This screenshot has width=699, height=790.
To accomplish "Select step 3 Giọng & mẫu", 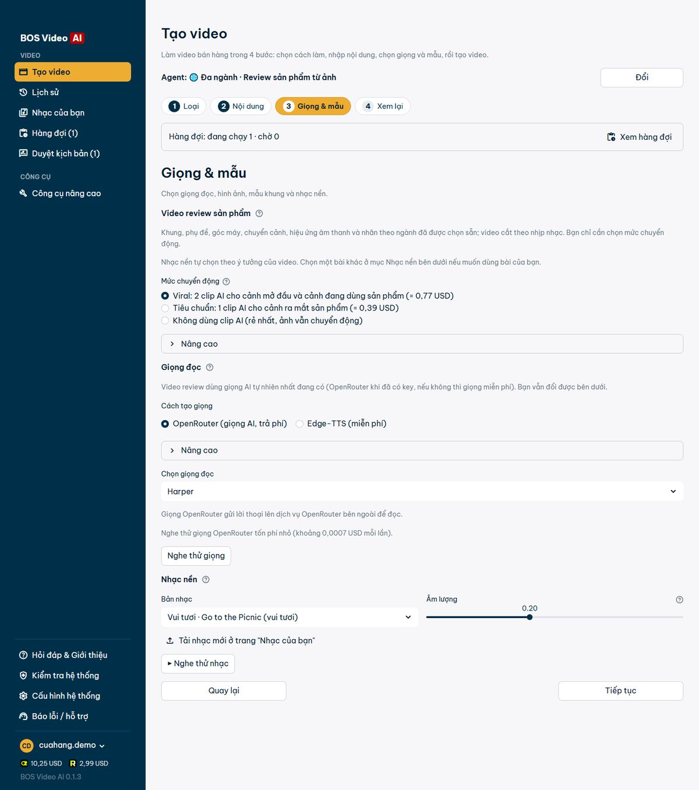I will pos(313,106).
